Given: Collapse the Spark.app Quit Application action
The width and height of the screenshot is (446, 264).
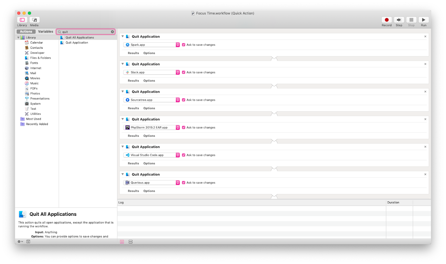Looking at the screenshot, I should click(122, 36).
